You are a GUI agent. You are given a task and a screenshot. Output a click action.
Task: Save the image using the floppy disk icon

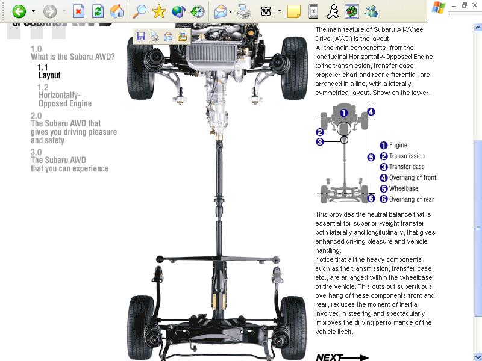pos(141,37)
